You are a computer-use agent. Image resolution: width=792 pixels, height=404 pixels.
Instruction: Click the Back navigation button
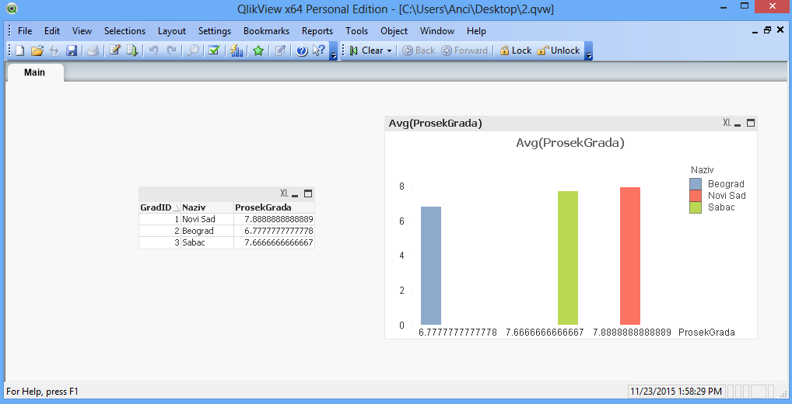point(419,50)
